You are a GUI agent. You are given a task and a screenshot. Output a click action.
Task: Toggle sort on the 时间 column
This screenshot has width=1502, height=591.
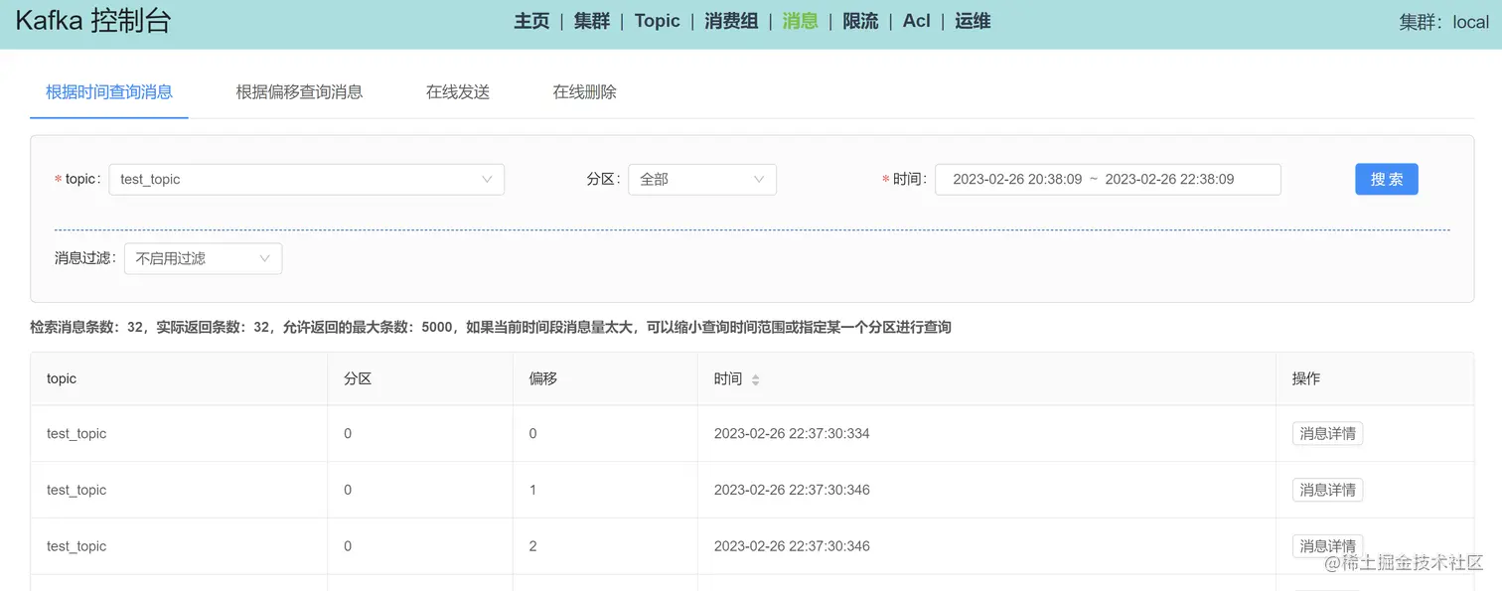click(x=755, y=379)
